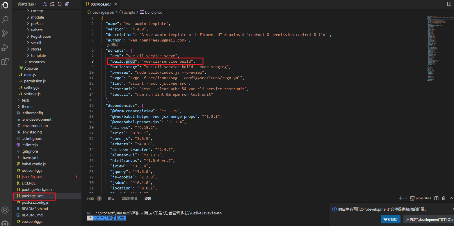The image size is (454, 226).
Task: Refresh the explorer file tree
Action: [x=60, y=4]
